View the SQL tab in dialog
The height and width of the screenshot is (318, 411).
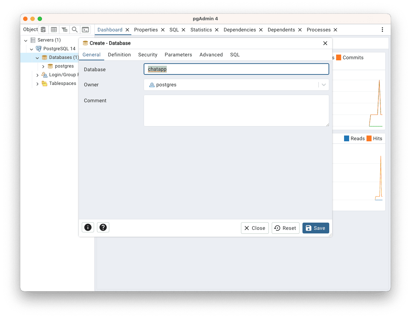pos(235,55)
